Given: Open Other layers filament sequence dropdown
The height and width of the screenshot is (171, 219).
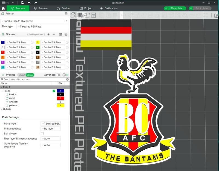Looking at the screenshot, I should pyautogui.click(x=51, y=145).
